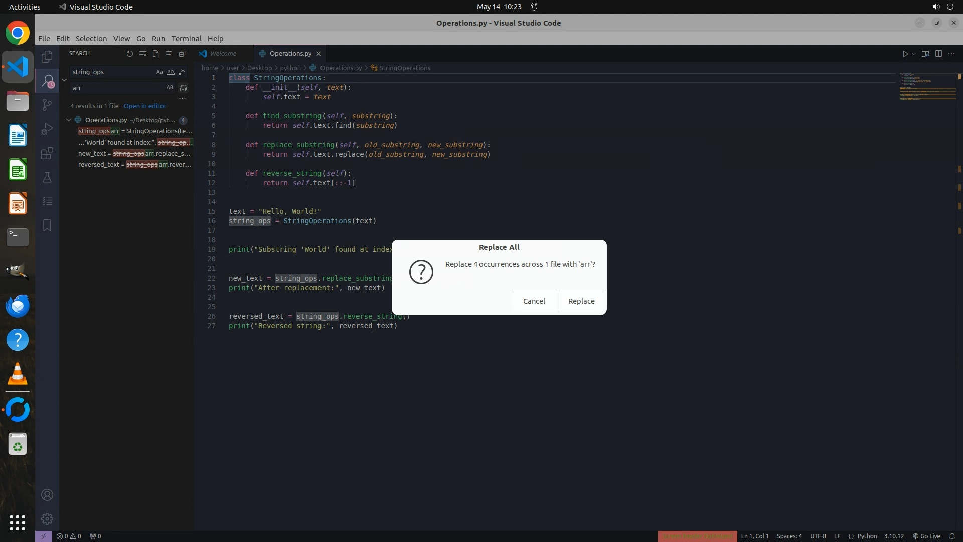Collapse Operations.py results tree
Screen dimensions: 963x542
tap(69, 120)
